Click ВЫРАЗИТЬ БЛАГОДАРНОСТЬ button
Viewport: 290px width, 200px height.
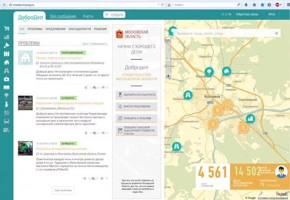(x=136, y=95)
